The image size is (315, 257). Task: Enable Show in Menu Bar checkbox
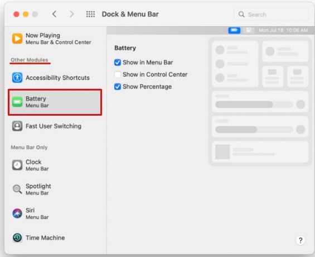coord(118,63)
